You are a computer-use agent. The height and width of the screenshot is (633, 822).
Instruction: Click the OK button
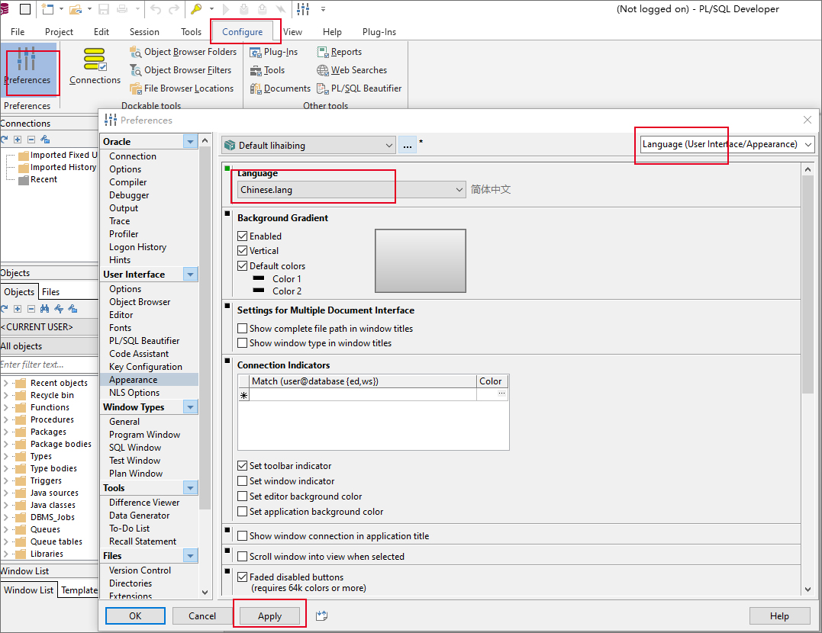coord(135,616)
